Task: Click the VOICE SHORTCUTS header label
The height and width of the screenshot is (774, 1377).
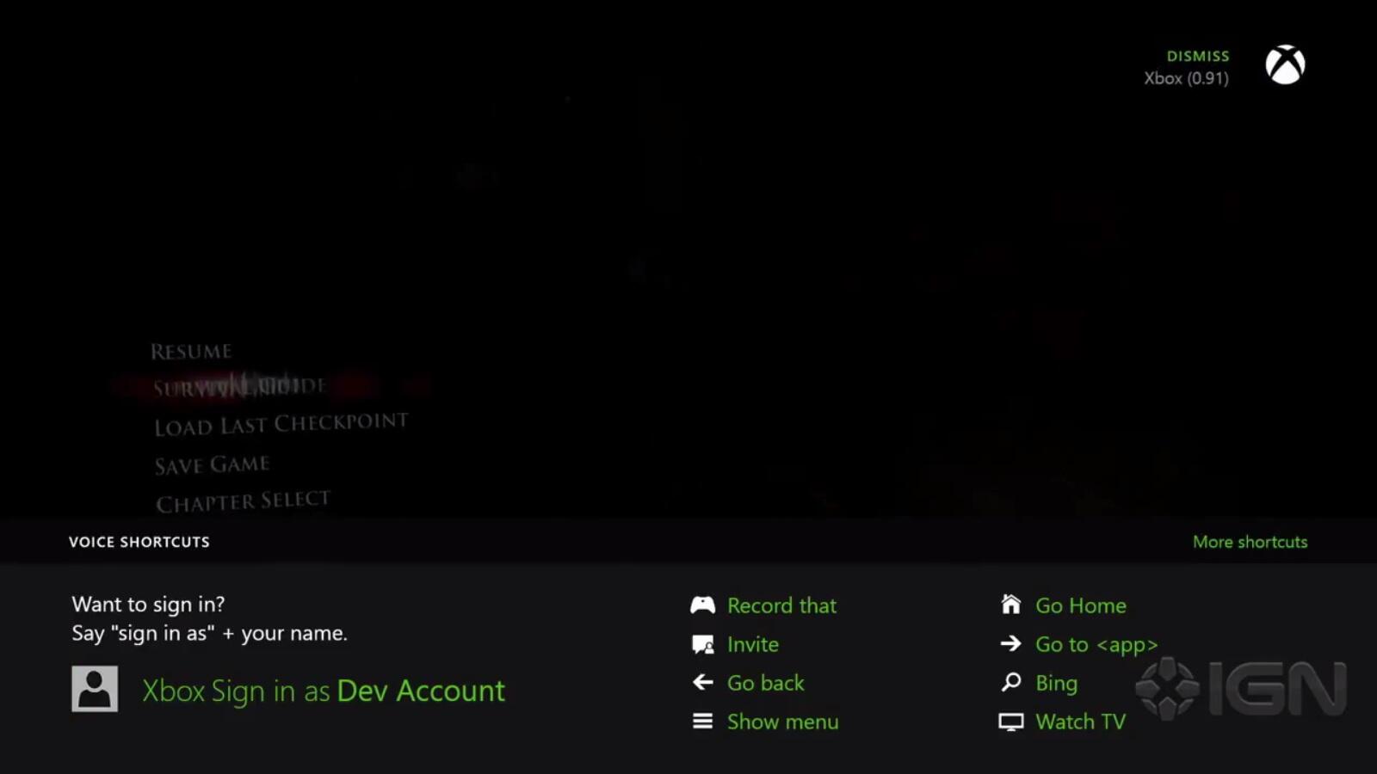Action: tap(139, 542)
